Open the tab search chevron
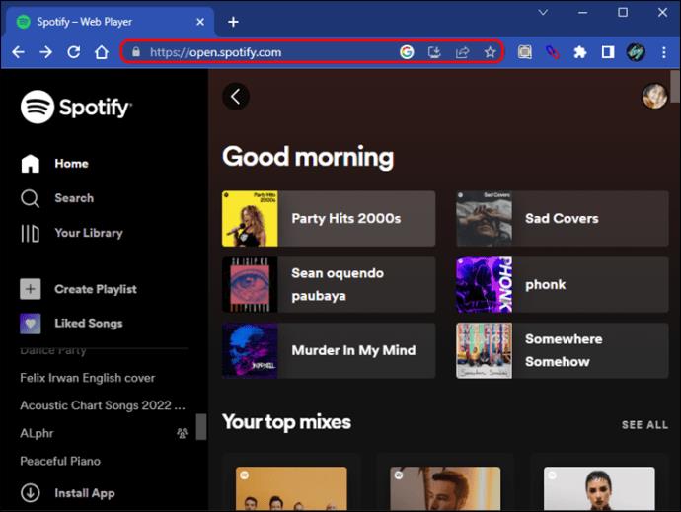This screenshot has width=681, height=512. coord(543,13)
